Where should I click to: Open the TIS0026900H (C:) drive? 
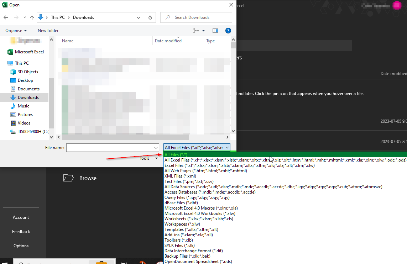click(29, 132)
